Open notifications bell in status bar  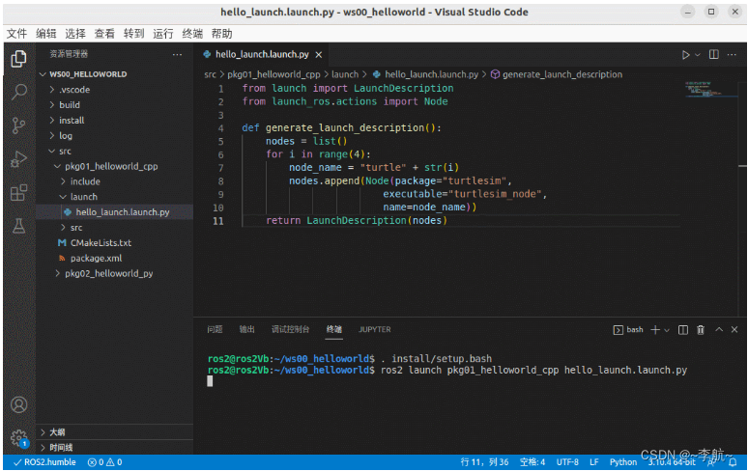click(733, 462)
